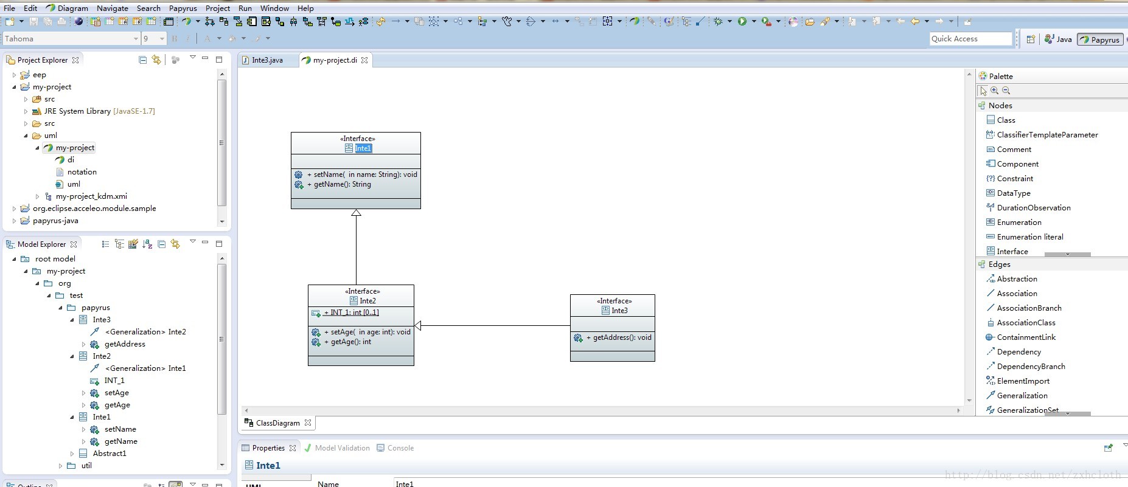Select the Component node tool
Viewport: 1128px width, 487px height.
(1012, 164)
